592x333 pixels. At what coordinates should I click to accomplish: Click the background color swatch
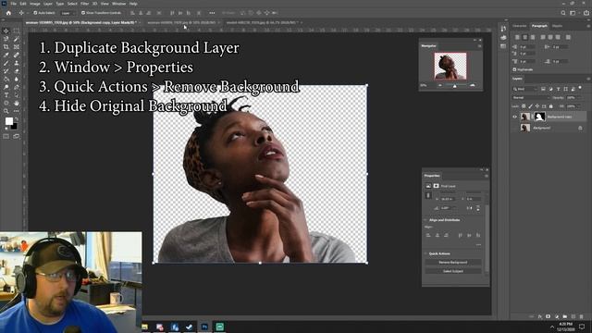[x=15, y=126]
